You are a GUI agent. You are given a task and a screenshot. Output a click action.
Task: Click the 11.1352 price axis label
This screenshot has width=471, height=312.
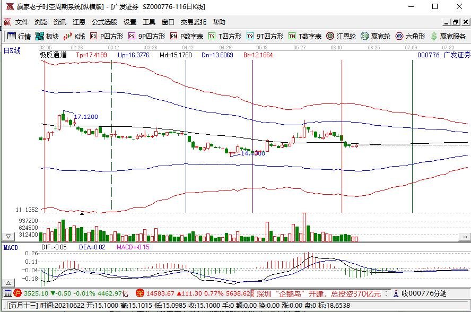27,210
